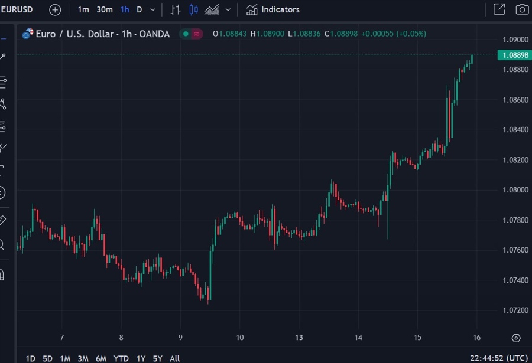This screenshot has width=532, height=363.
Task: Select the 1Y date range
Action: [x=141, y=358]
